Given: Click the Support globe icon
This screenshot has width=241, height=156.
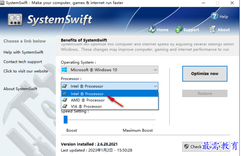Looking at the screenshot, I should 179,29.
